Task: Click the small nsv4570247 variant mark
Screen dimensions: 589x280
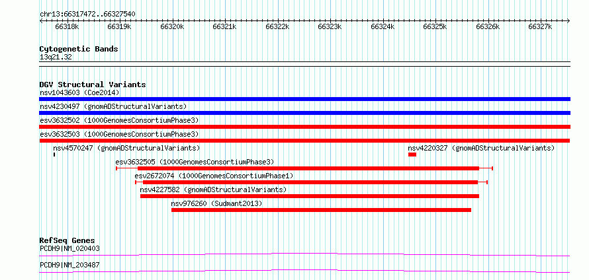Action: tap(54, 155)
